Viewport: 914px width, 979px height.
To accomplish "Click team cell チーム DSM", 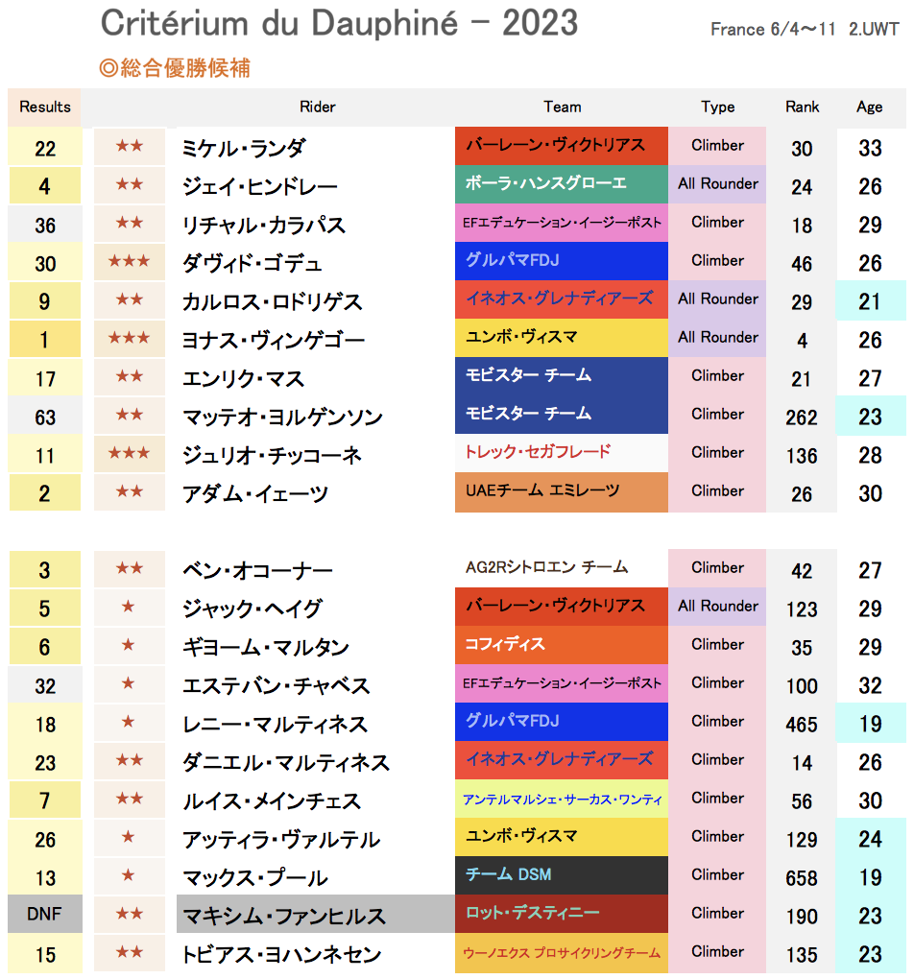I will [x=561, y=874].
